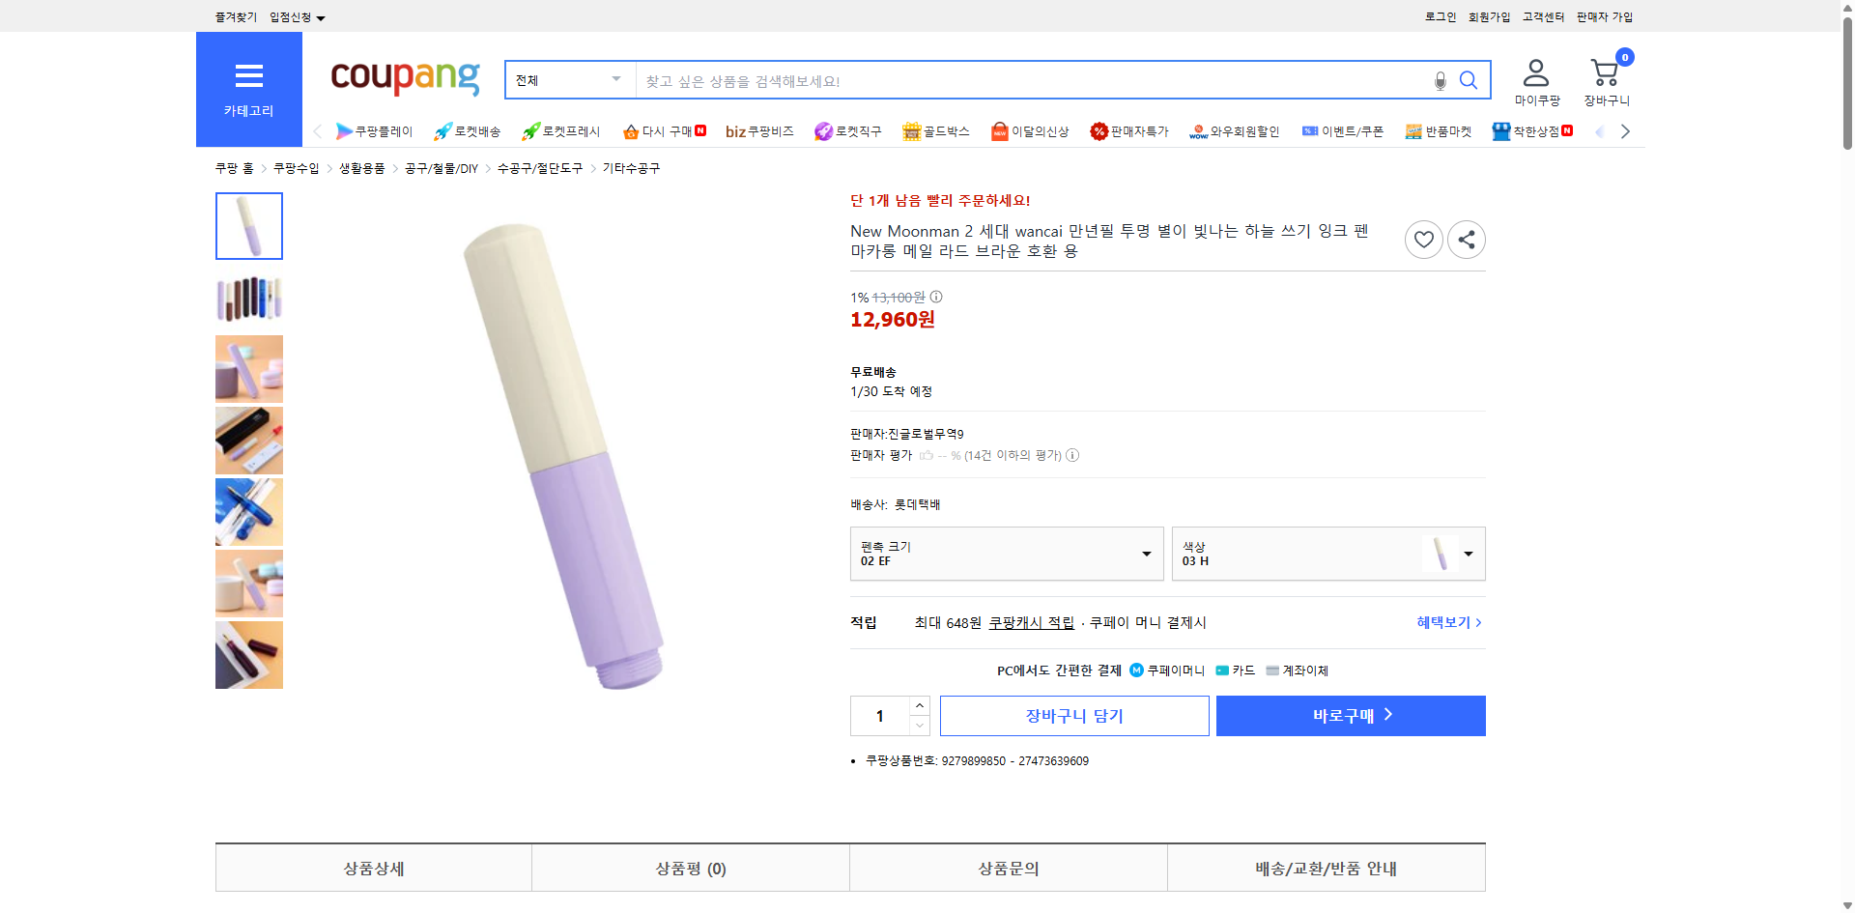This screenshot has width=1855, height=913.
Task: Click the share icon next to the heart
Action: click(1466, 239)
